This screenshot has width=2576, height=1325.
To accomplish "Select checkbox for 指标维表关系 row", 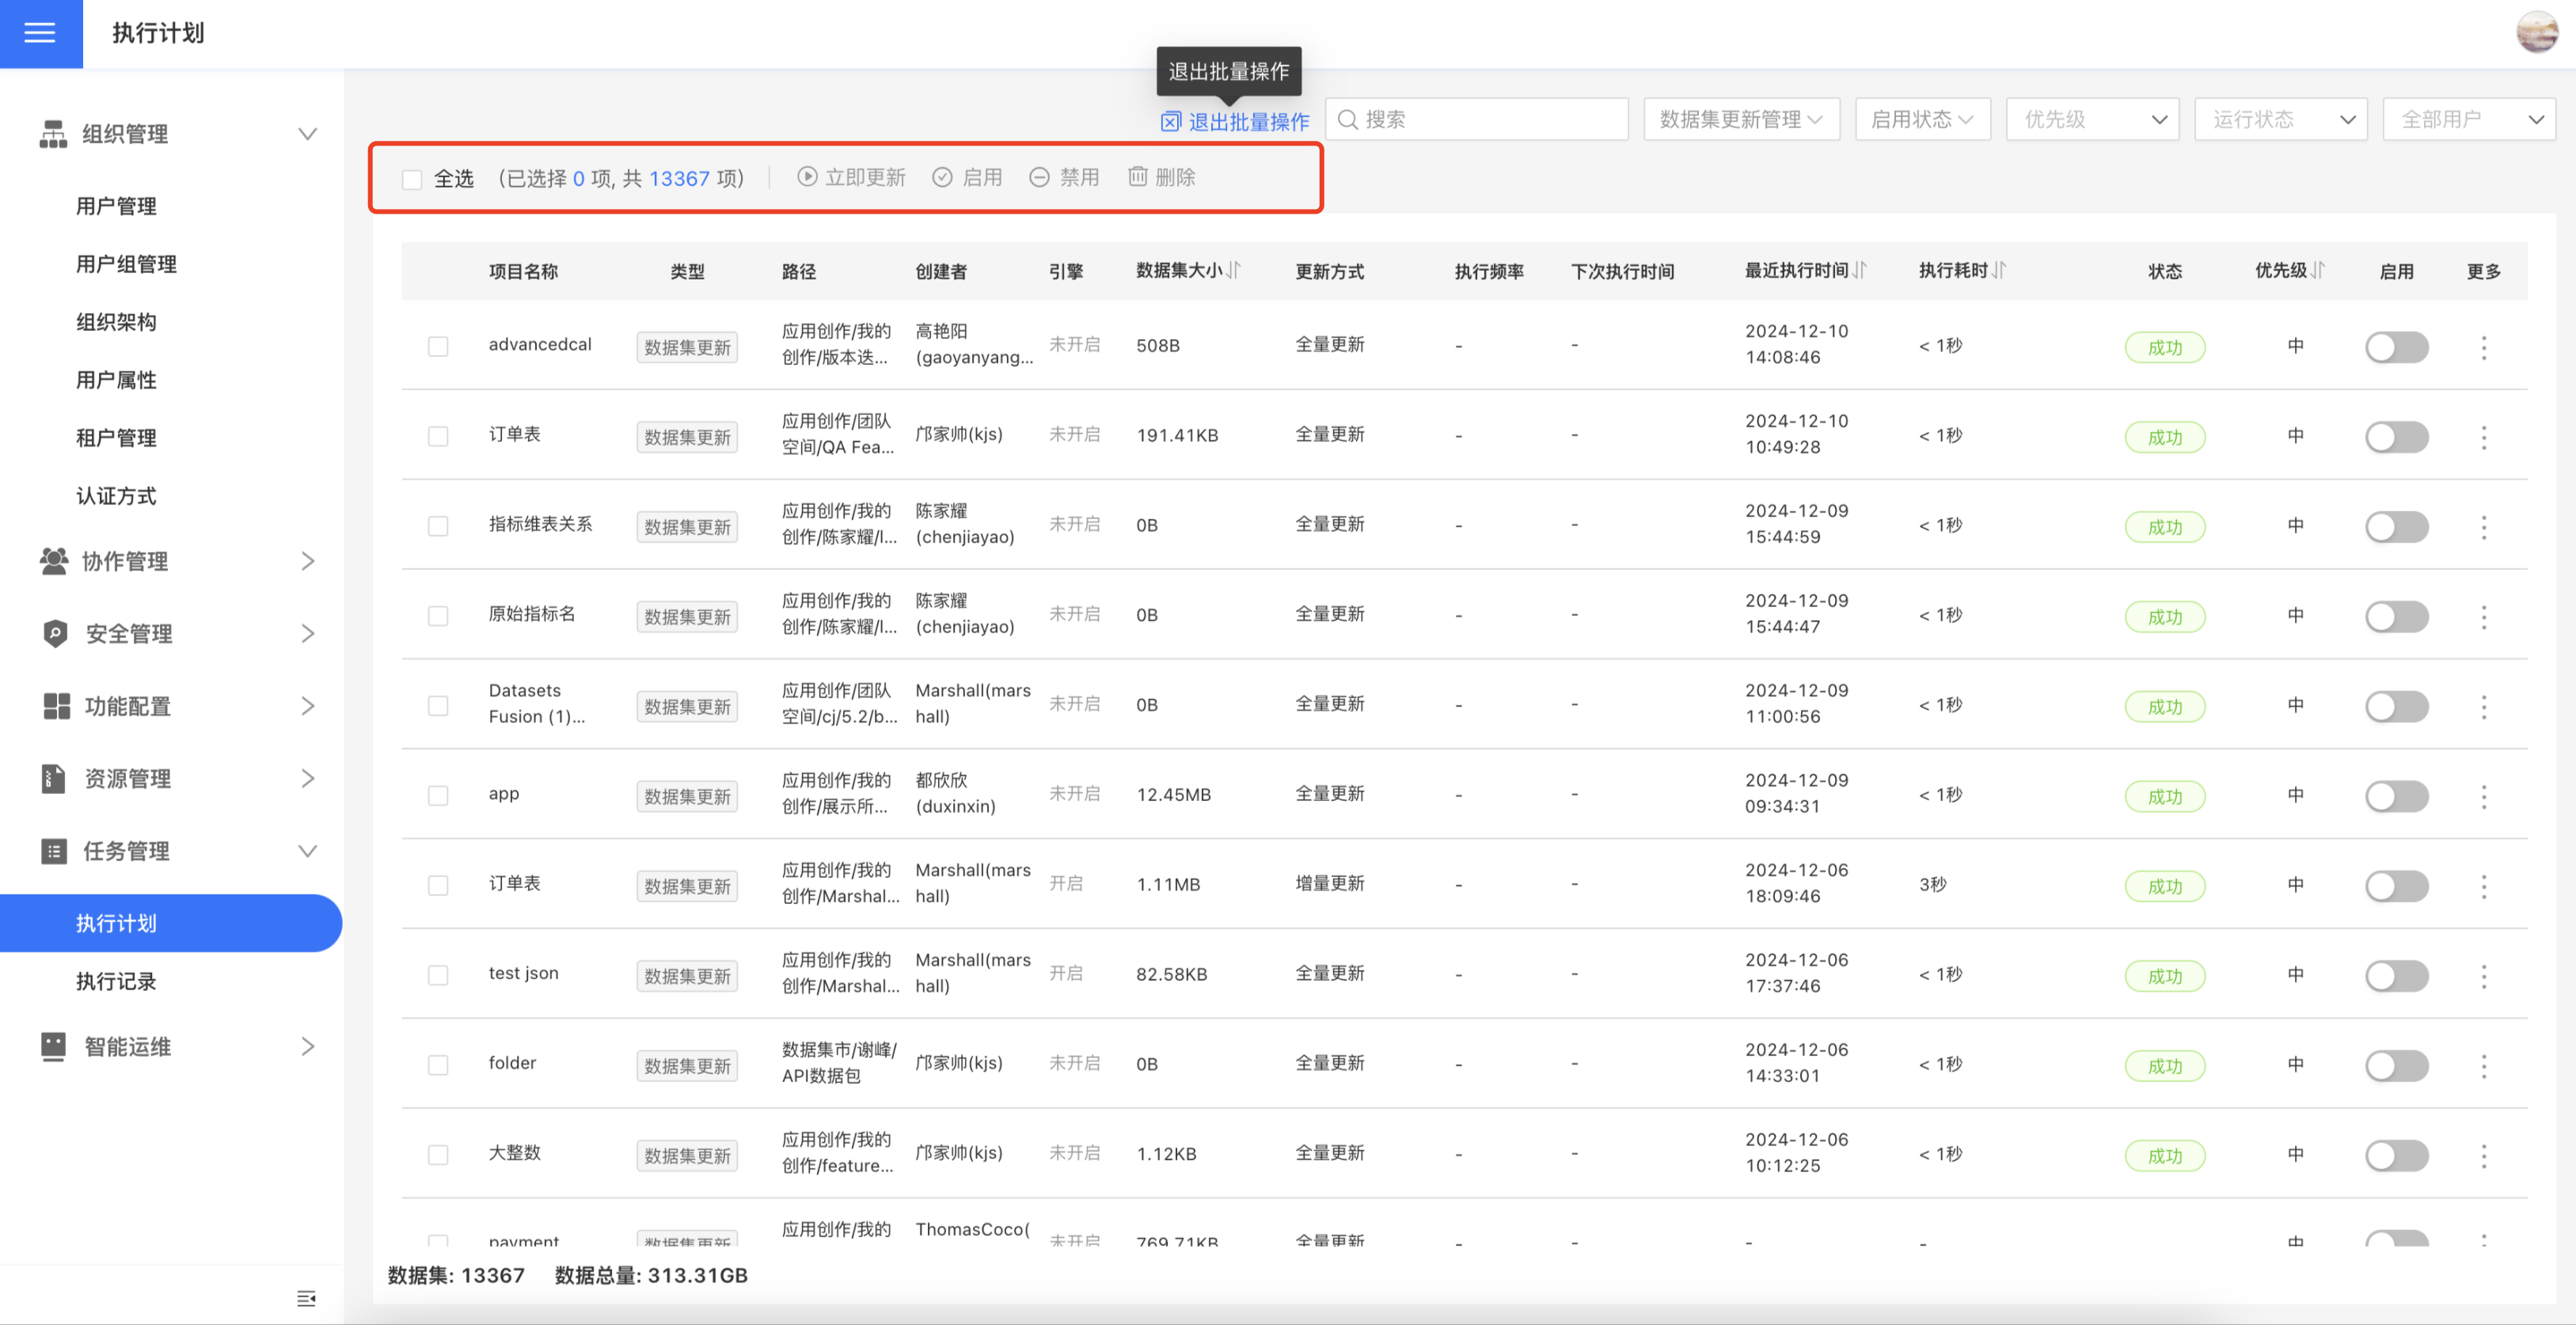I will pyautogui.click(x=438, y=526).
